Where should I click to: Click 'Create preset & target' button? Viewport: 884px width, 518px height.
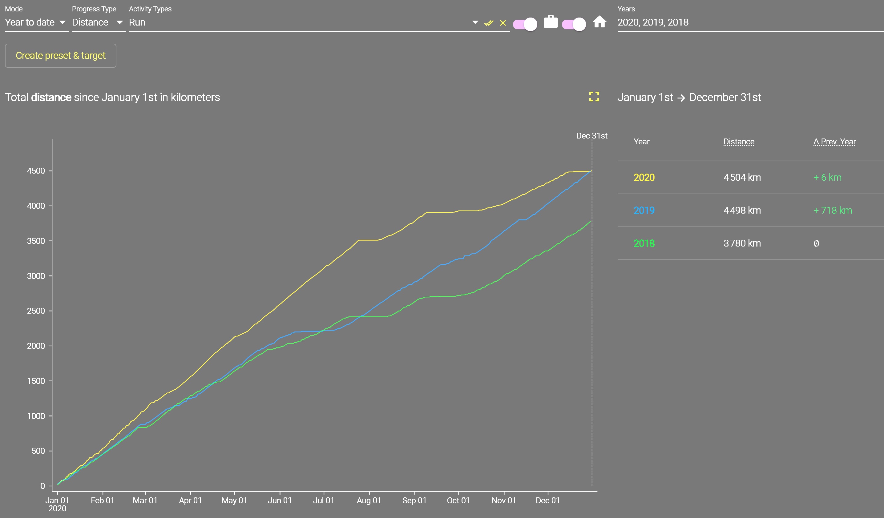click(60, 56)
